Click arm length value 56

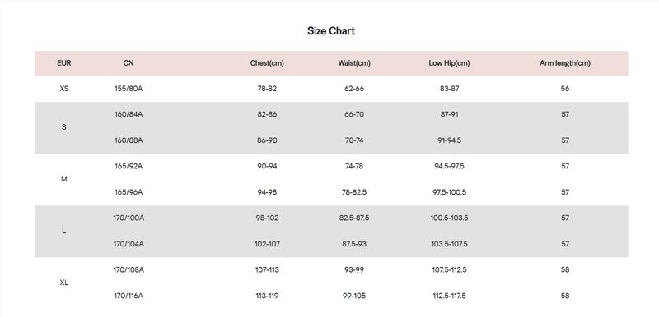click(x=565, y=89)
